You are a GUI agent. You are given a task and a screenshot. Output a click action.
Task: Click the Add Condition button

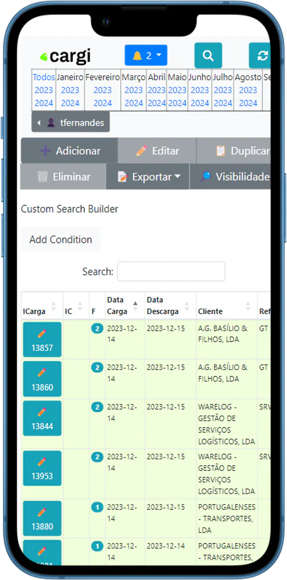[61, 239]
